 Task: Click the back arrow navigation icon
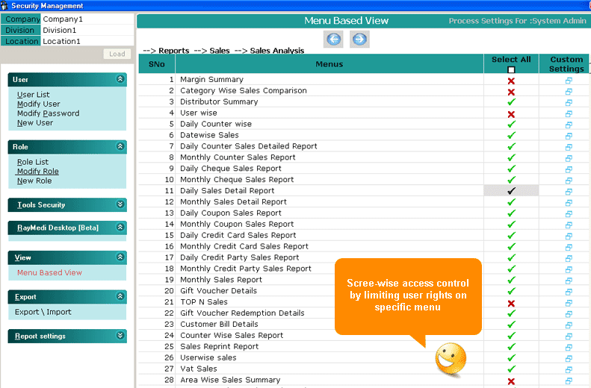coord(334,39)
